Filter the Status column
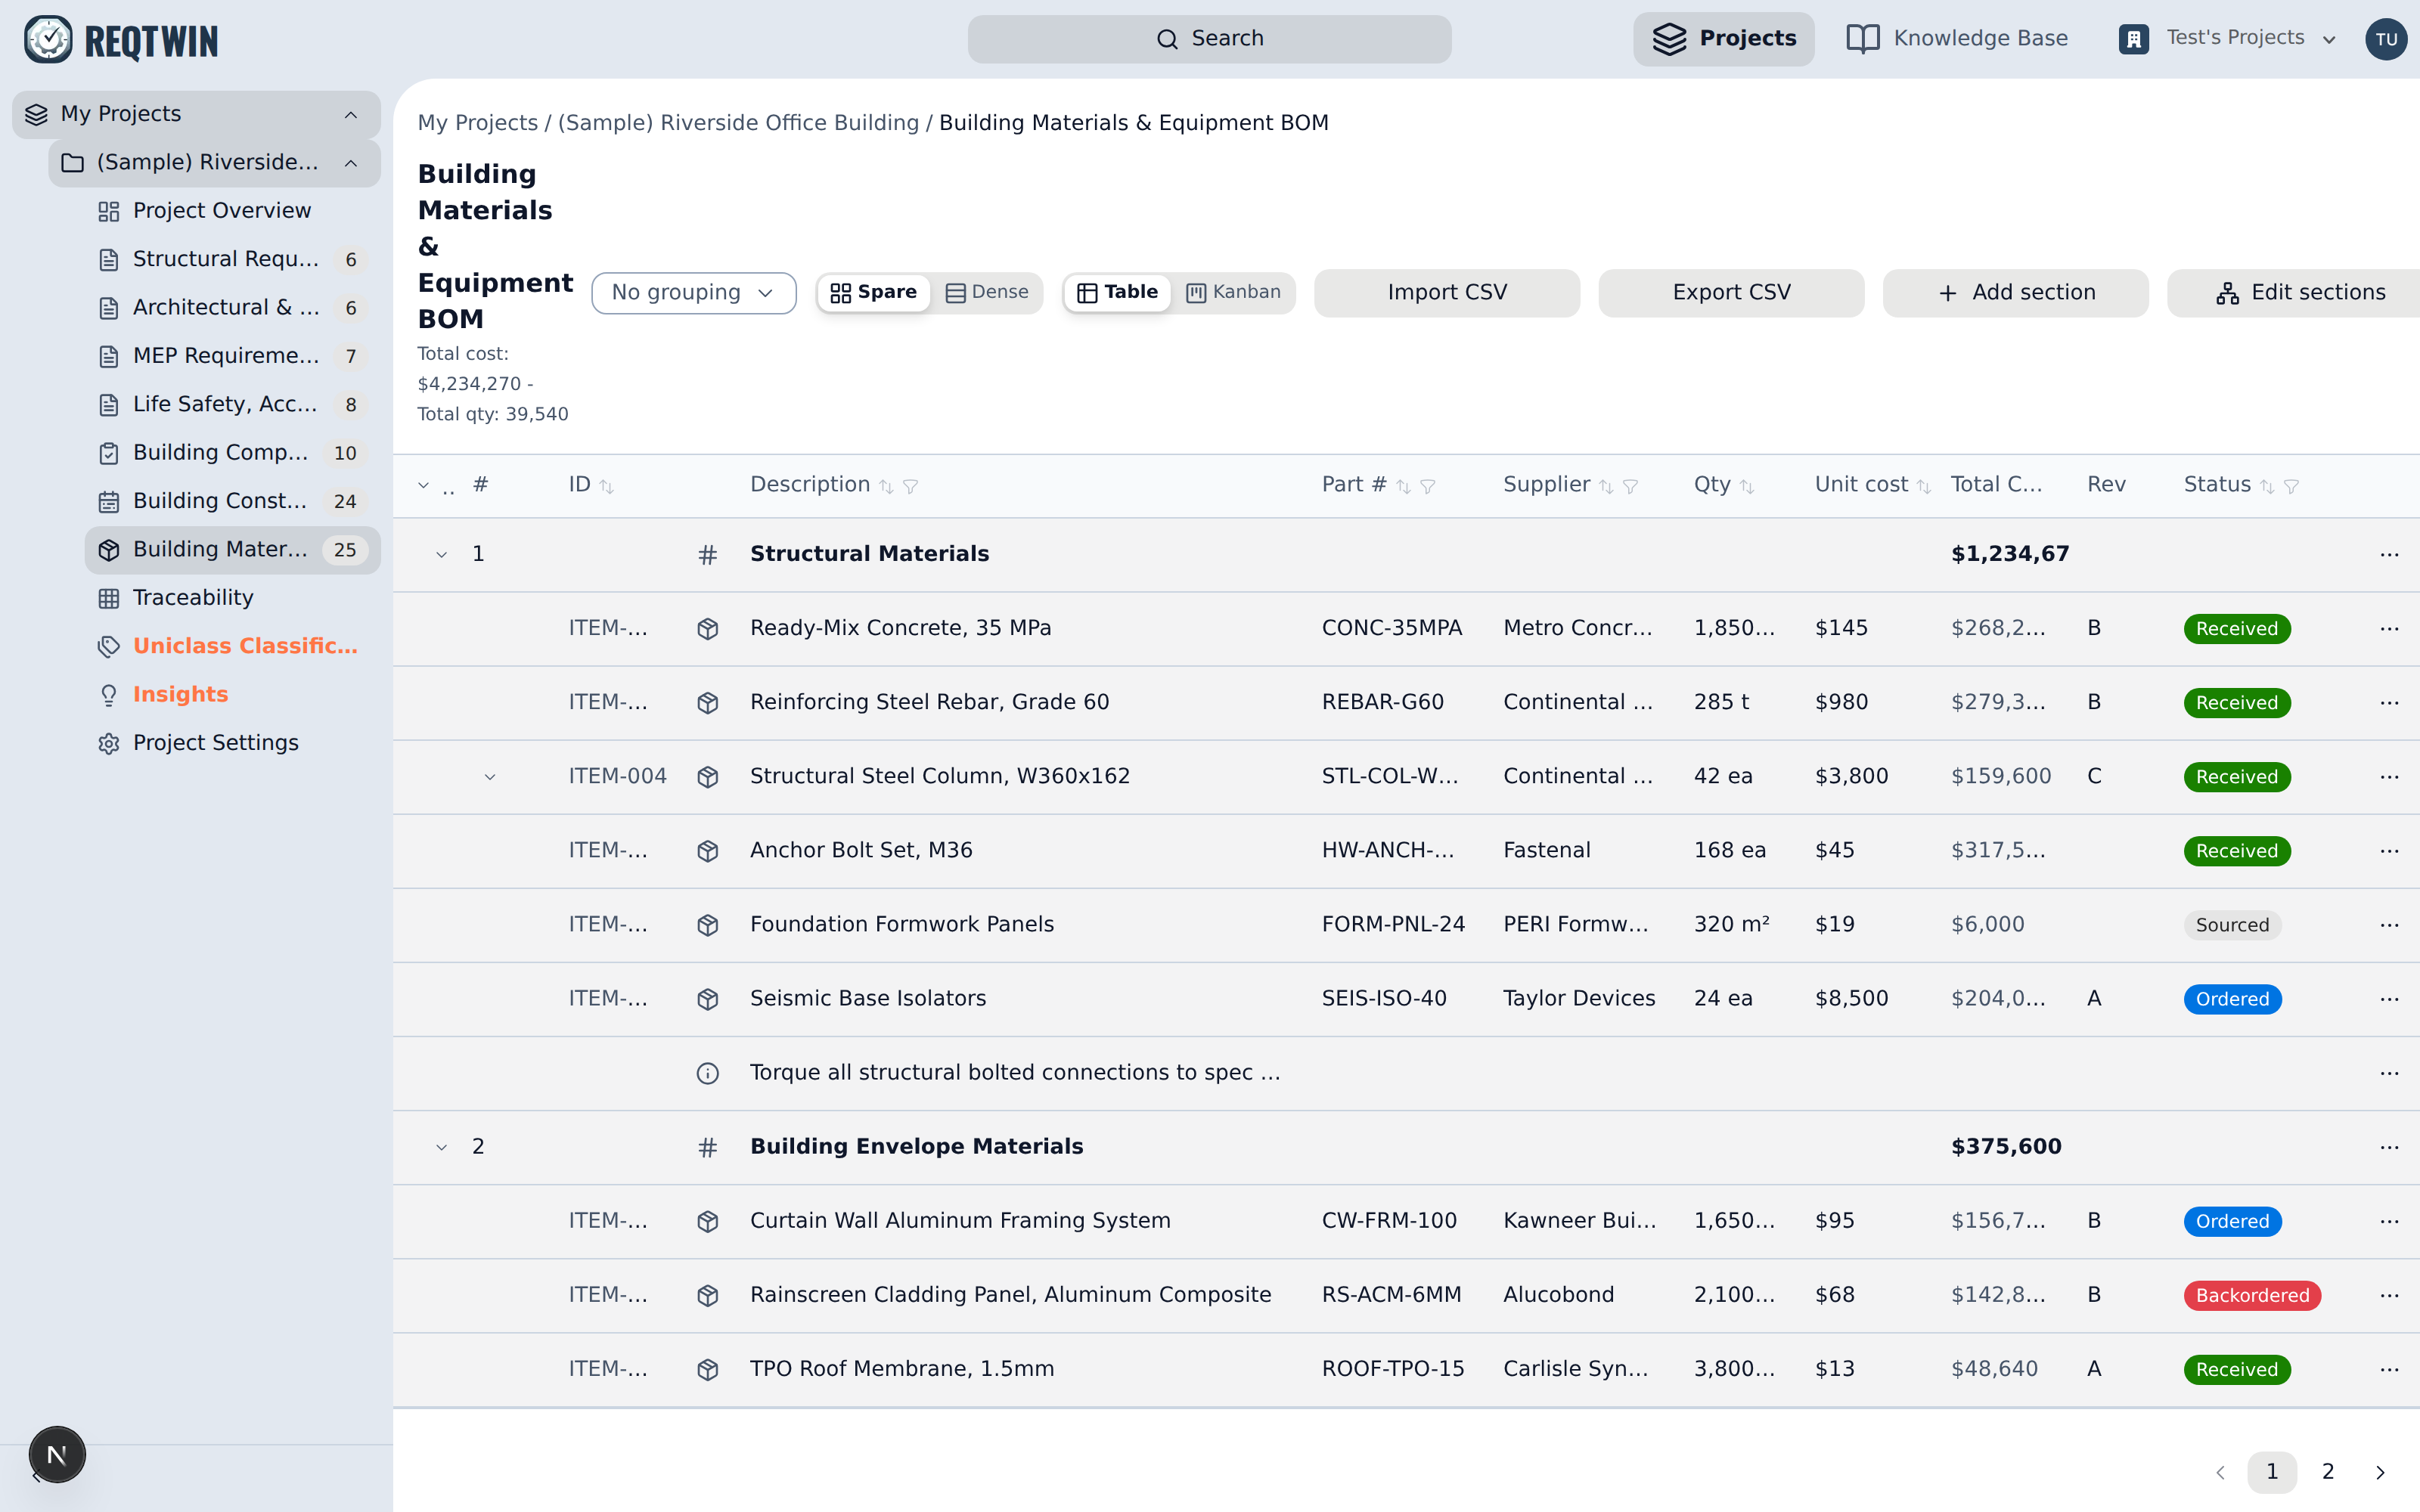 coord(2291,486)
